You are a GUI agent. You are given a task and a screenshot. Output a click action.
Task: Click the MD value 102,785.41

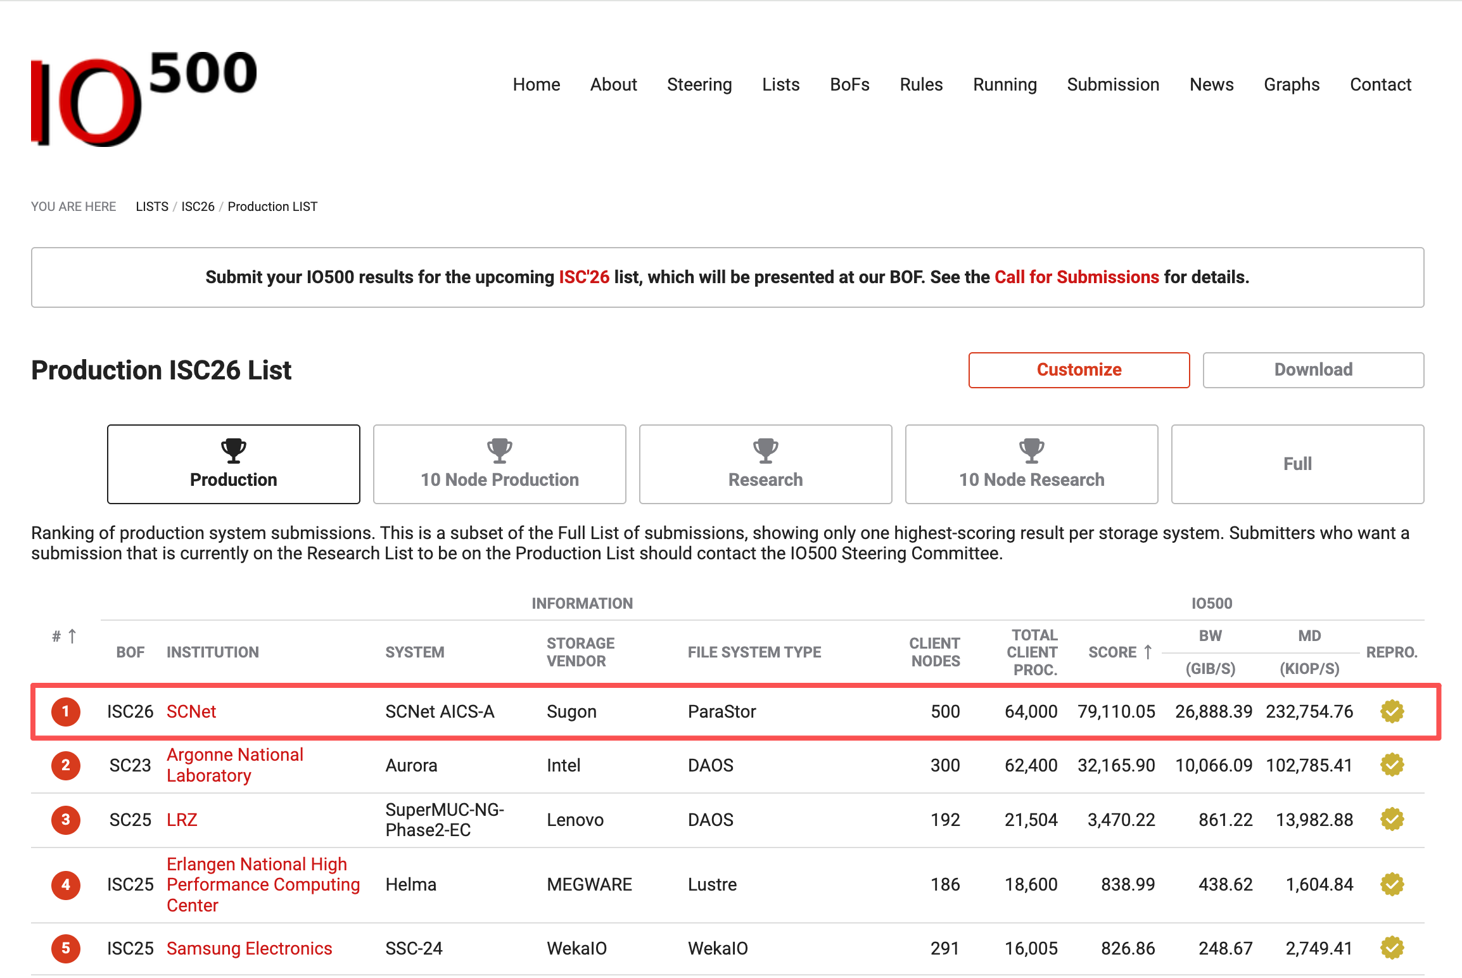[1309, 765]
